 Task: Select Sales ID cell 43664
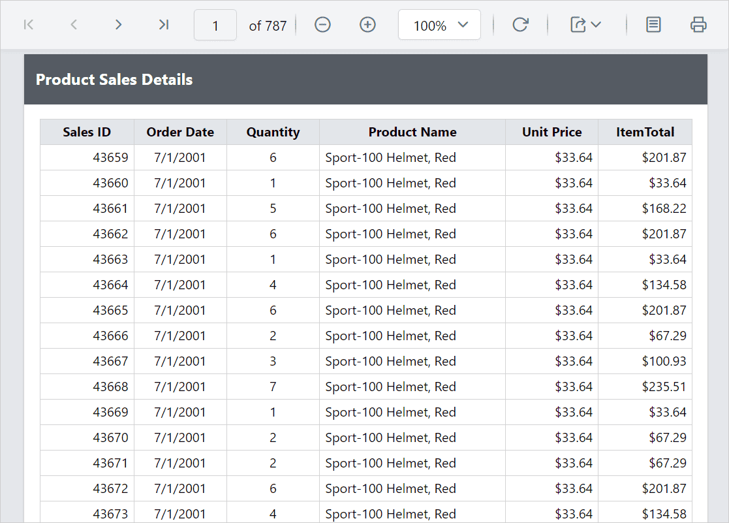[x=87, y=285]
